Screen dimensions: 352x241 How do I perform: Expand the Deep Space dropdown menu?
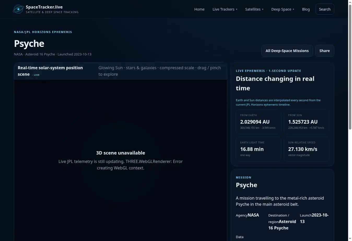pyautogui.click(x=283, y=9)
